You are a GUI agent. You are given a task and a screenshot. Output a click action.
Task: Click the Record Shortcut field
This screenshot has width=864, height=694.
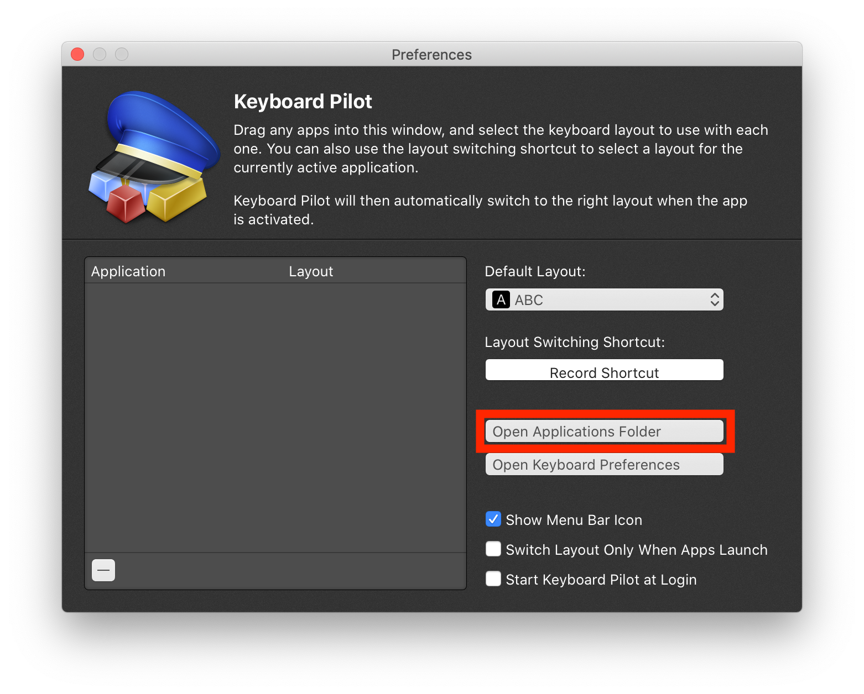point(604,370)
